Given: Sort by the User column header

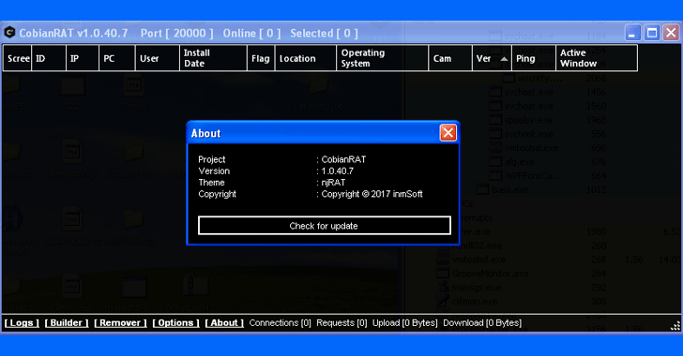Looking at the screenshot, I should click(158, 58).
